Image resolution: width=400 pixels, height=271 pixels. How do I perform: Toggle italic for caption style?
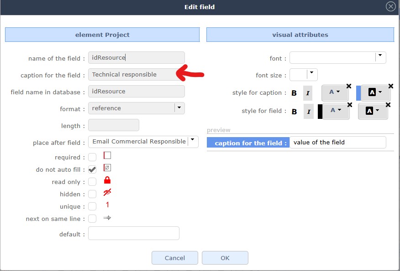point(308,93)
